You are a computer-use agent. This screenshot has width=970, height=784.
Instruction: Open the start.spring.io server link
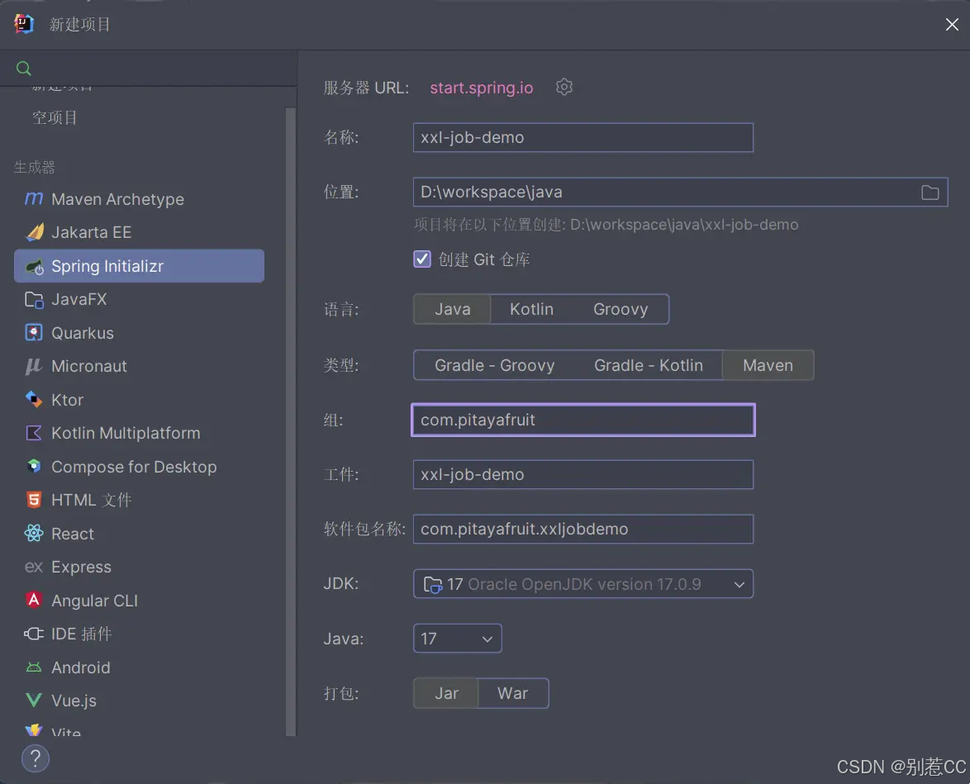(x=482, y=88)
